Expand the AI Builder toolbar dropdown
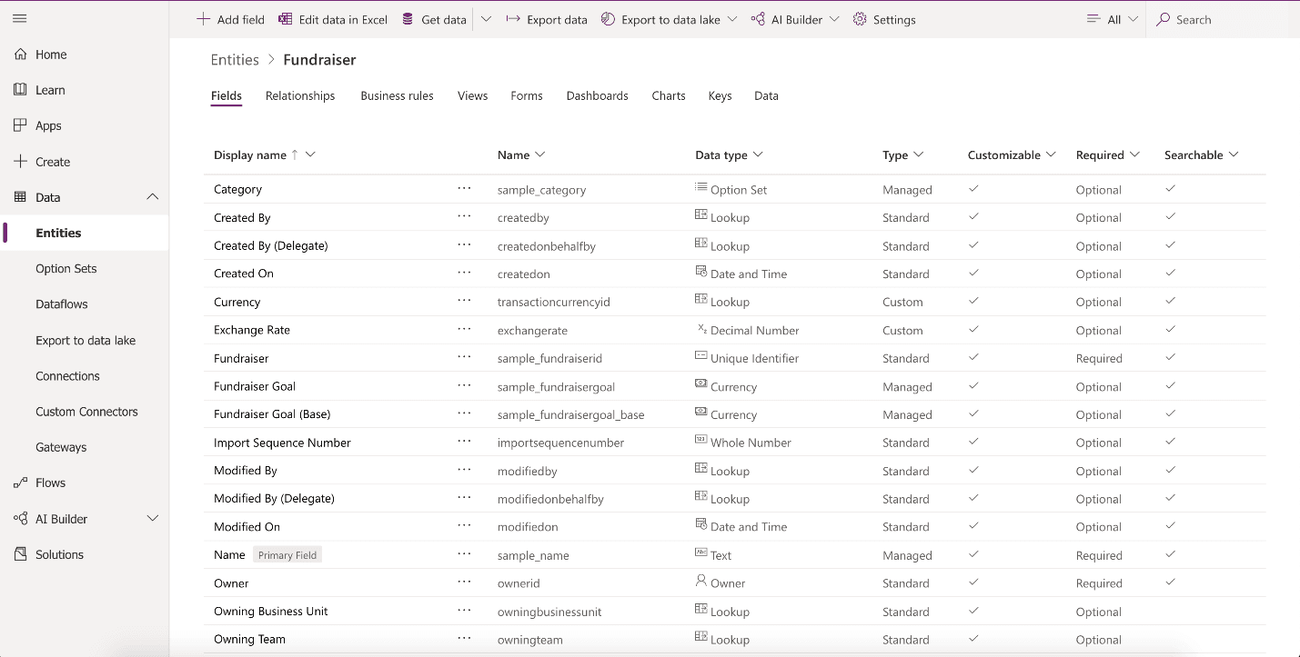Viewport: 1300px width, 657px height. pyautogui.click(x=833, y=20)
